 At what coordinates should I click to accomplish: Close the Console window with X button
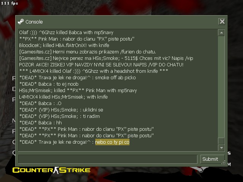(222, 22)
